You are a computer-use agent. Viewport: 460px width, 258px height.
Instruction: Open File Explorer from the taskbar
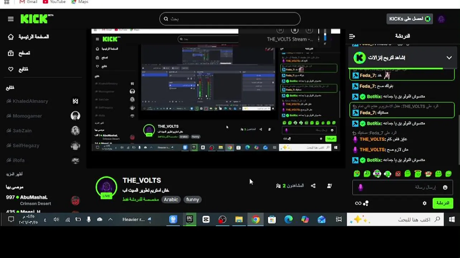click(239, 219)
